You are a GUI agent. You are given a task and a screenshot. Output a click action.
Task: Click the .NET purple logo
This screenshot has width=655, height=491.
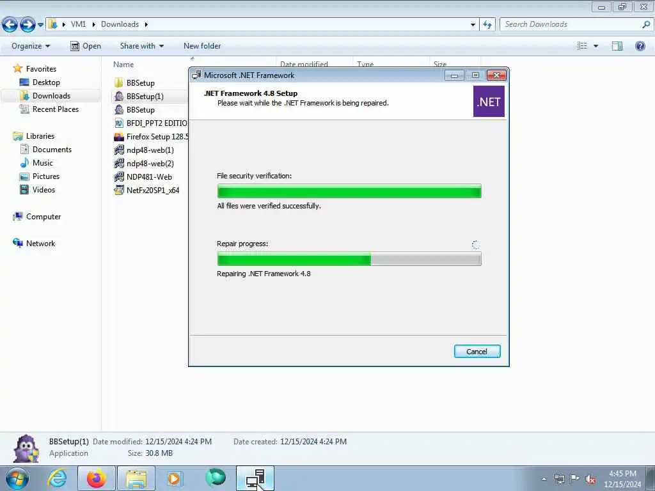pyautogui.click(x=489, y=102)
